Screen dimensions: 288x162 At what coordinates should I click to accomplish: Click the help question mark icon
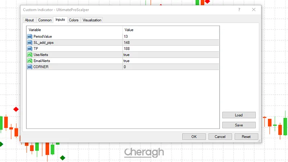(x=239, y=10)
